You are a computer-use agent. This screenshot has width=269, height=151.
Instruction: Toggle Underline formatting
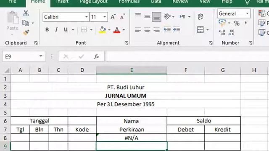66,30
